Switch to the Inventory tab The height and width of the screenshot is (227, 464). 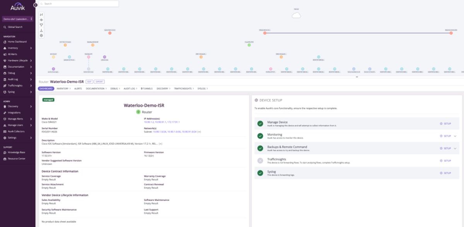63,88
